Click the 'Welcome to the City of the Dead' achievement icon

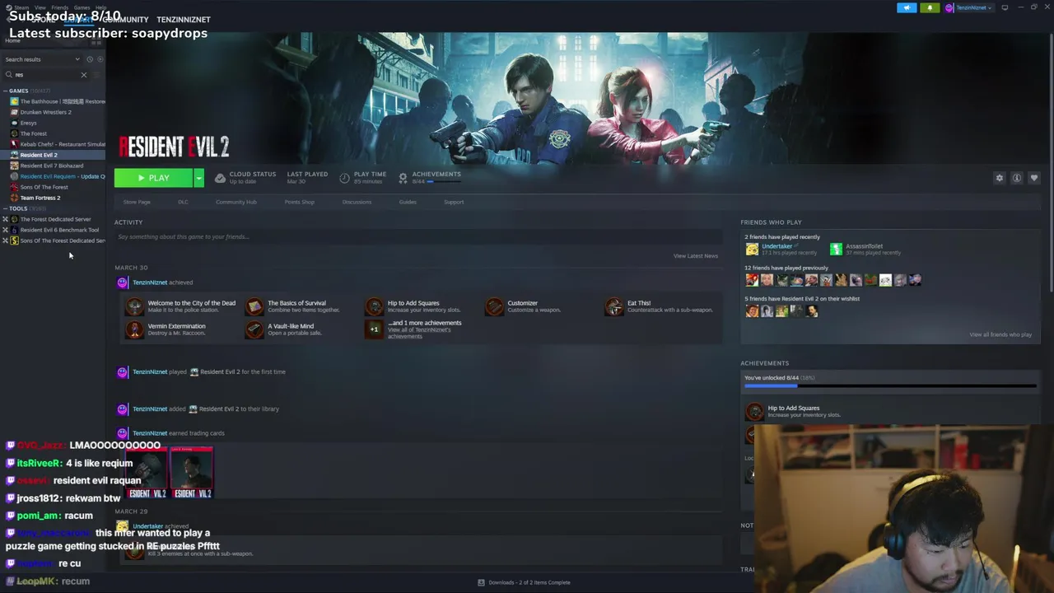[x=134, y=306]
